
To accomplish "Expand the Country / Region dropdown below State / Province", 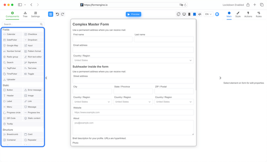I will [x=133, y=102].
